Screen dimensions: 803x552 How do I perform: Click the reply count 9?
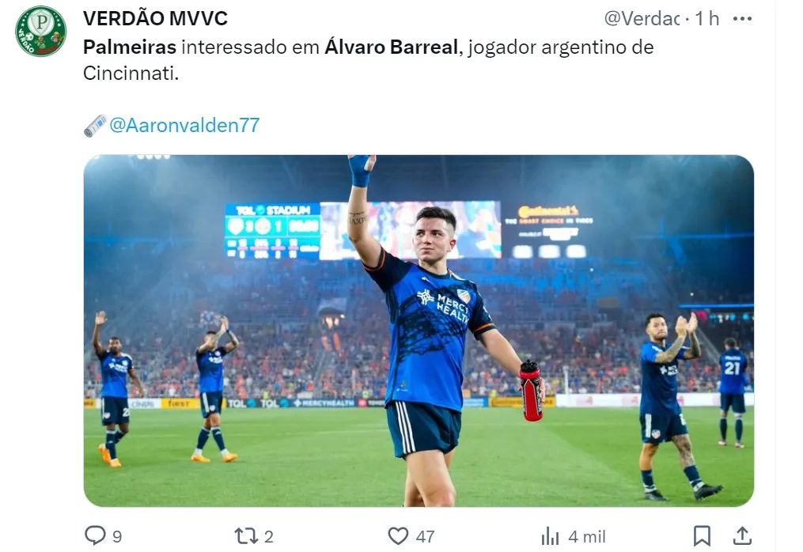click(x=117, y=537)
